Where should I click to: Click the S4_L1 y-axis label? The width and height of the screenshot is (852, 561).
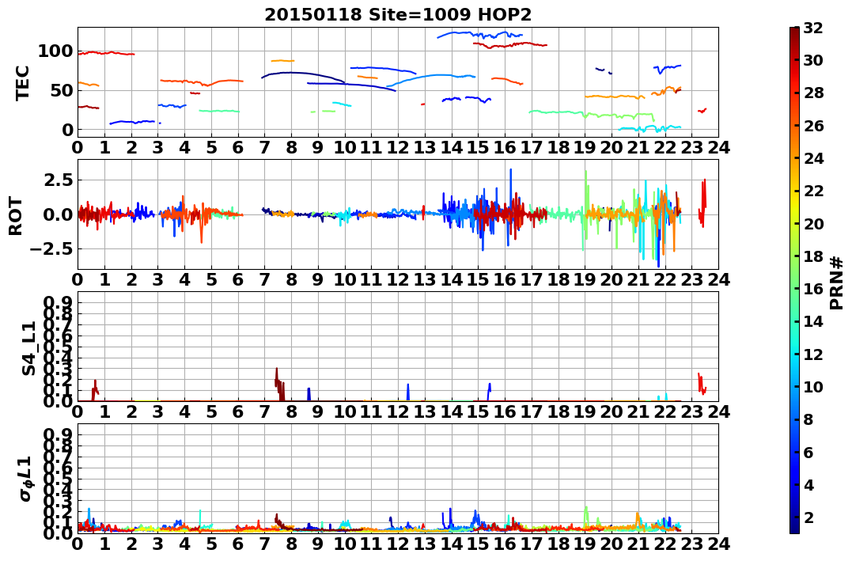pos(28,348)
